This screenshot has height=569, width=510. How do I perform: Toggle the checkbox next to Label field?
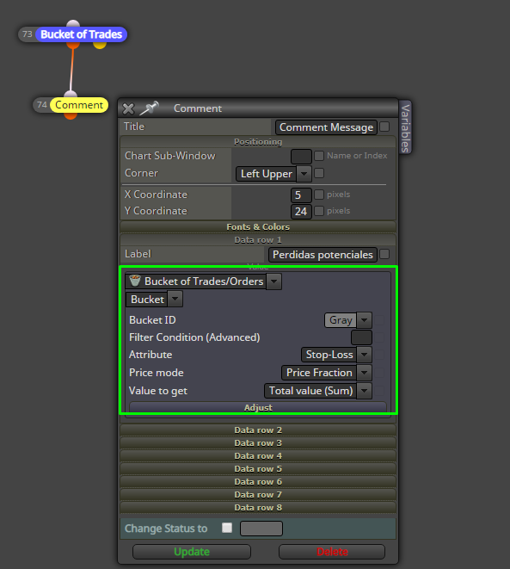pyautogui.click(x=384, y=254)
